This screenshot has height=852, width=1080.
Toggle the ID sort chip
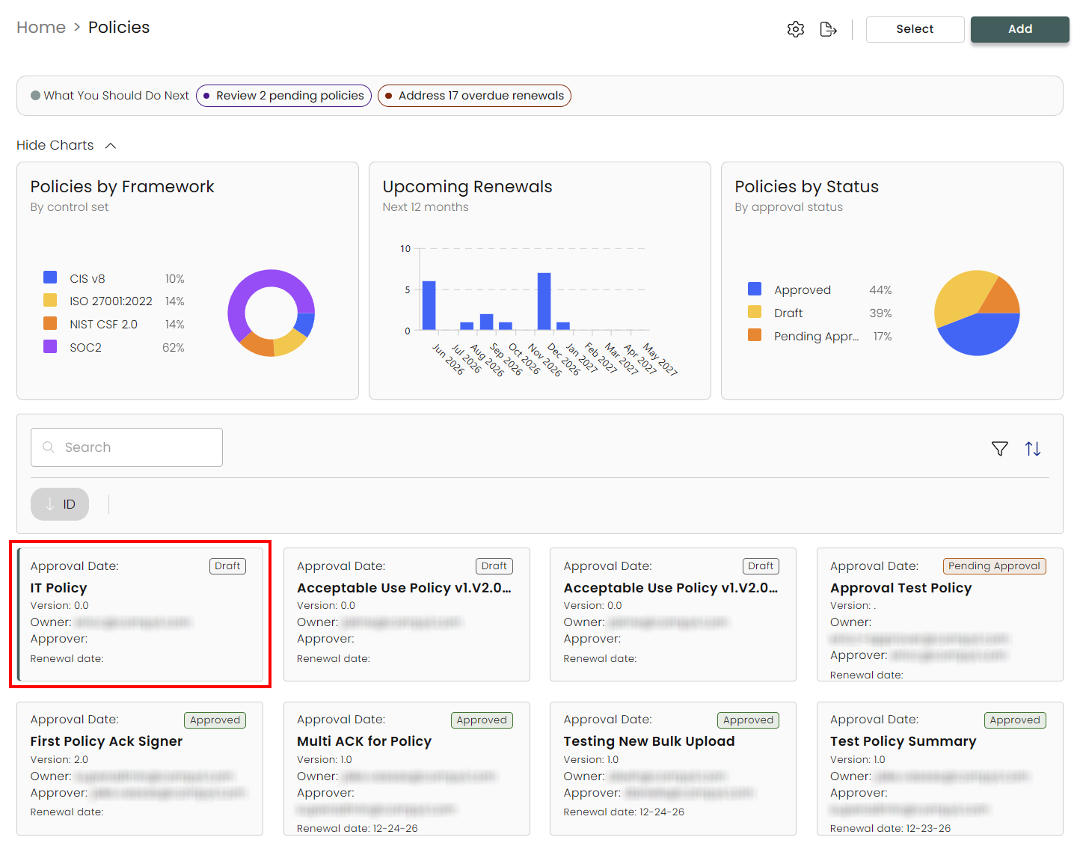[60, 504]
